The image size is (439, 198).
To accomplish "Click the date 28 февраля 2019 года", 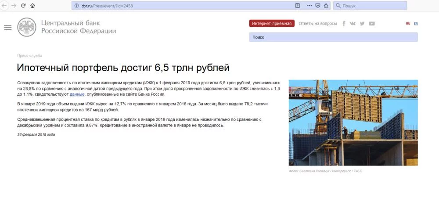I will coord(36,135).
